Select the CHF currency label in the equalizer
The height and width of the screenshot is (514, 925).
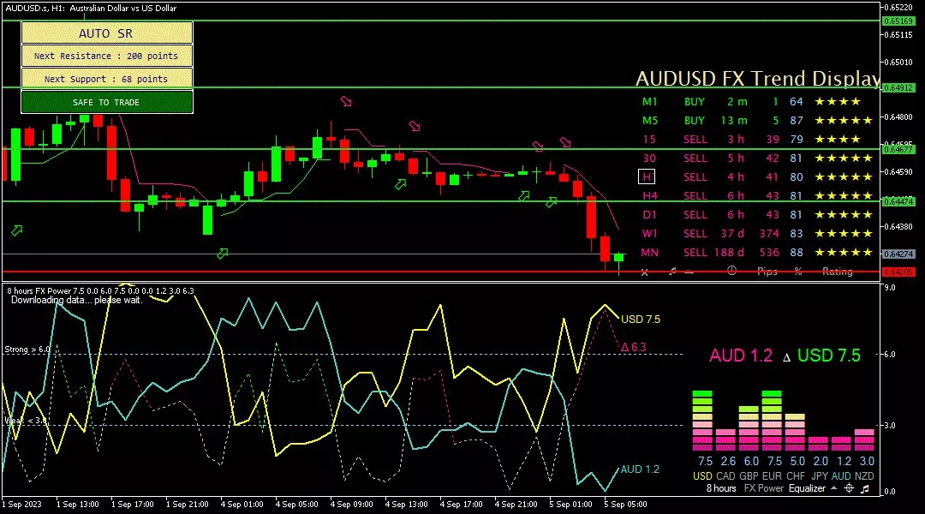(795, 475)
